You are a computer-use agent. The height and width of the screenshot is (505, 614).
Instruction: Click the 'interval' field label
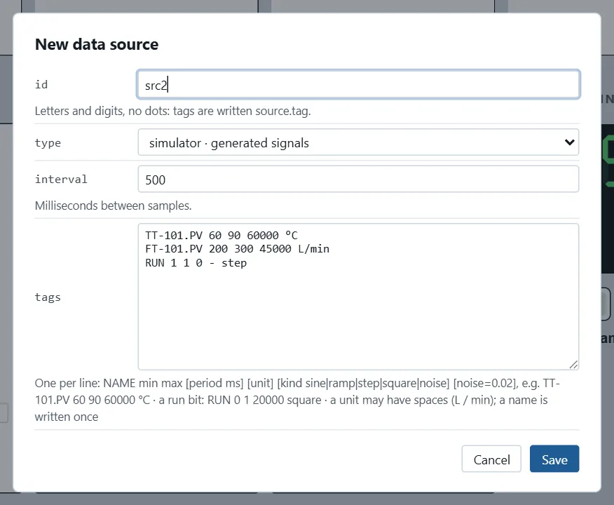[x=61, y=179]
